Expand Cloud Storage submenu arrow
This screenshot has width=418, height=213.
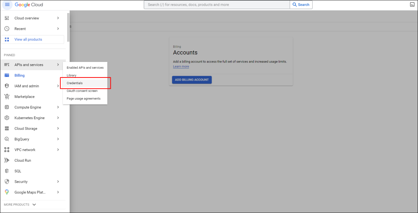click(x=58, y=129)
